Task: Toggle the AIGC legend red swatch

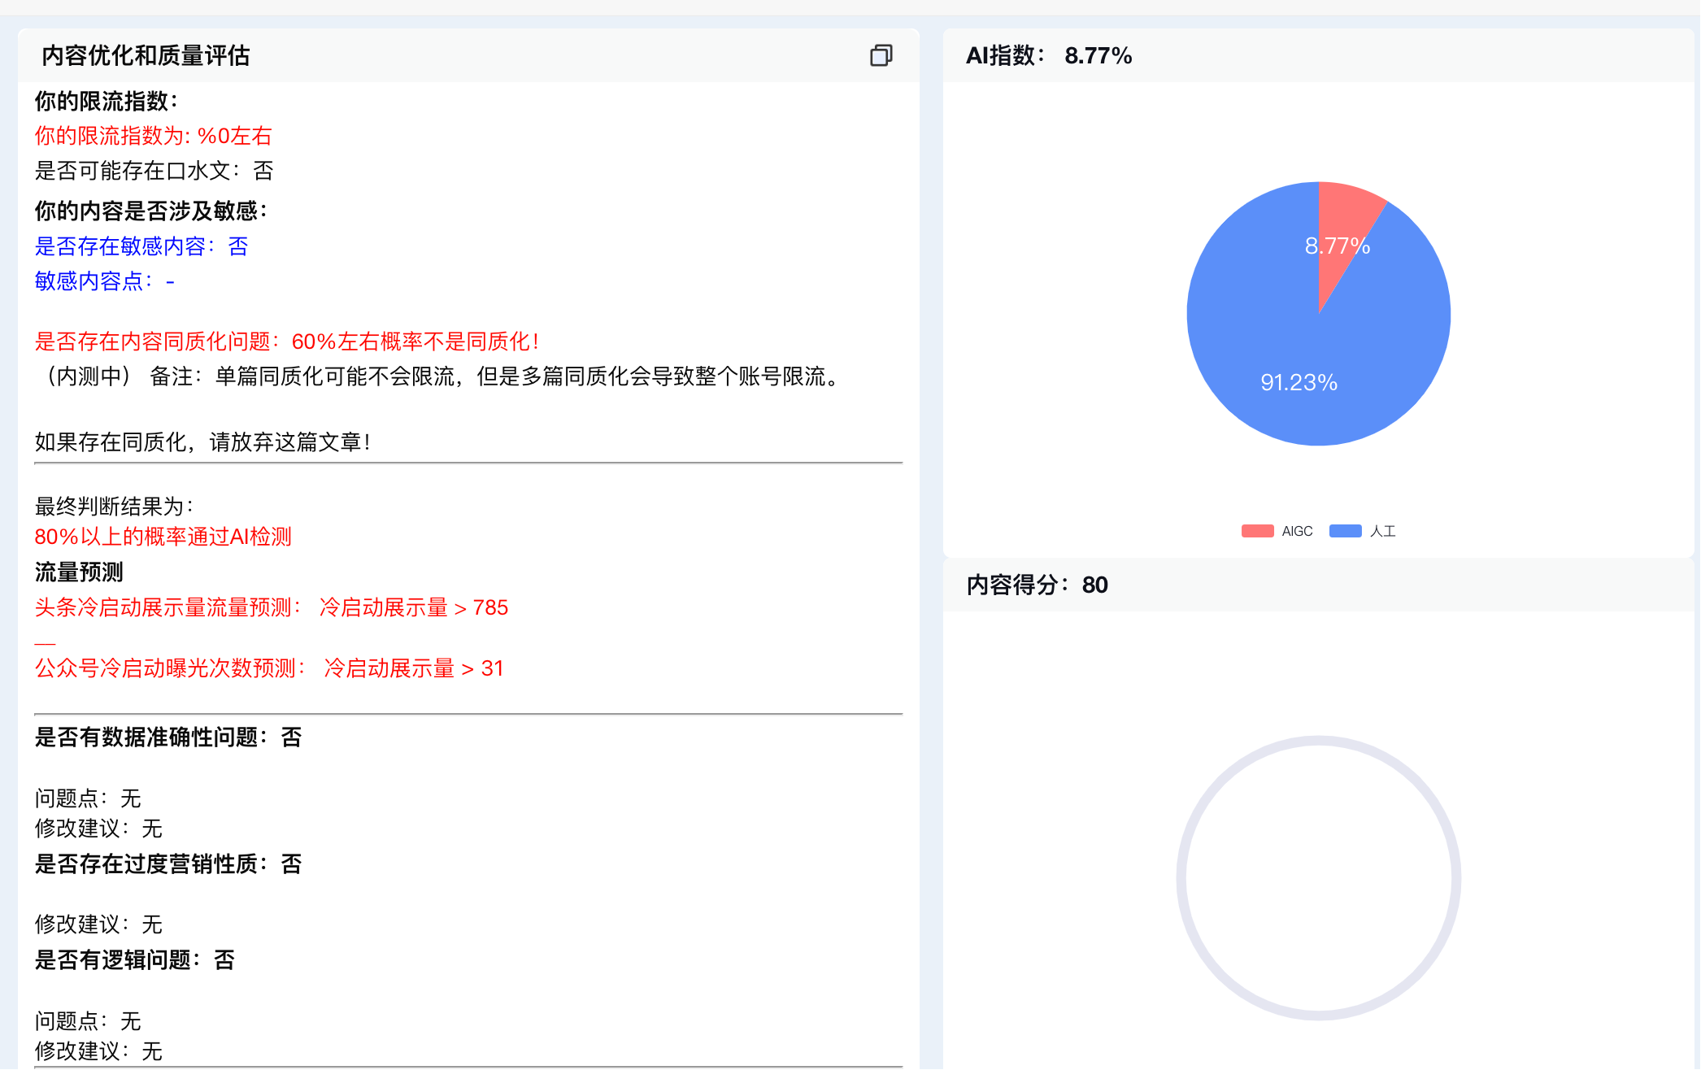Action: pos(1257,531)
